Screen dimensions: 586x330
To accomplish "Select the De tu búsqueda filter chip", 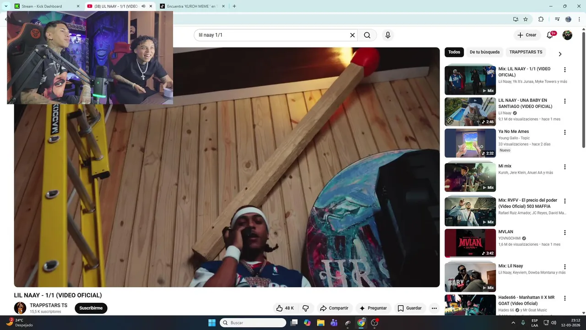I will click(x=484, y=52).
